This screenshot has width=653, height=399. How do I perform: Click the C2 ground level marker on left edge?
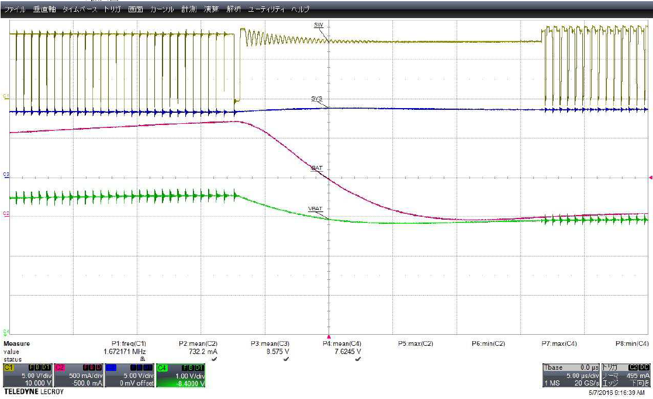[5, 214]
